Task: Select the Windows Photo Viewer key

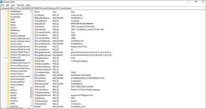Action: point(19,66)
